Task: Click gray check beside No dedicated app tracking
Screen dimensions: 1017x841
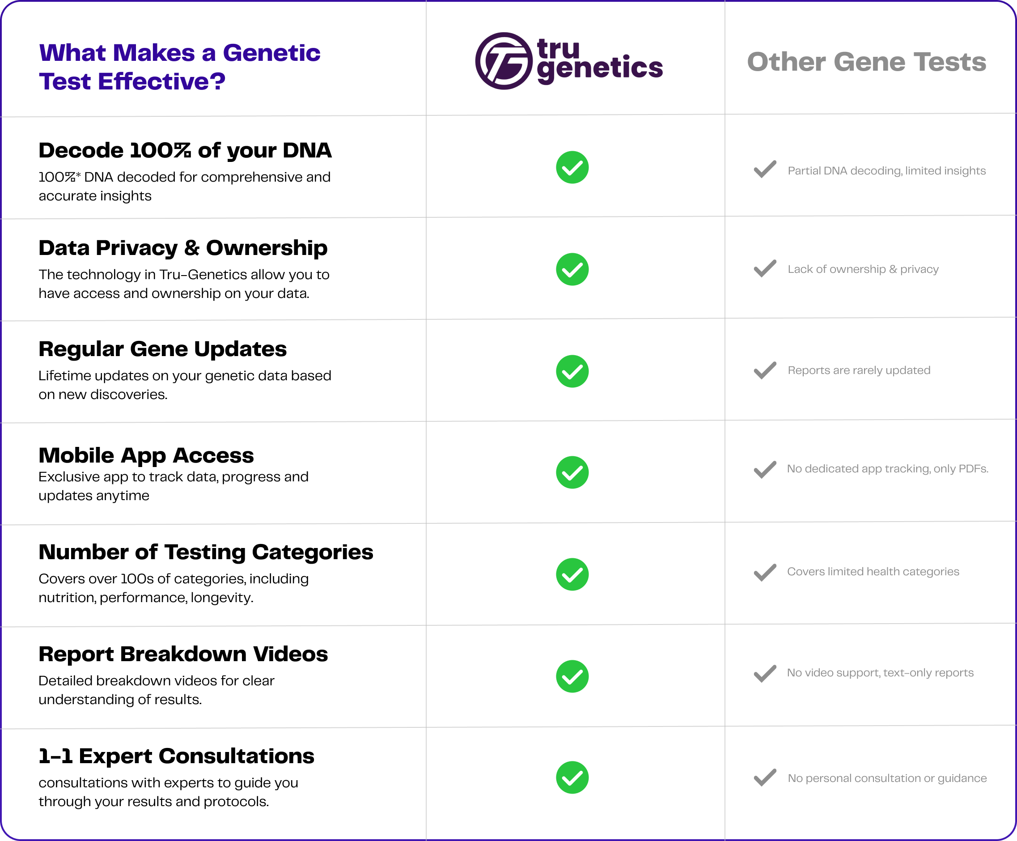Action: (765, 469)
